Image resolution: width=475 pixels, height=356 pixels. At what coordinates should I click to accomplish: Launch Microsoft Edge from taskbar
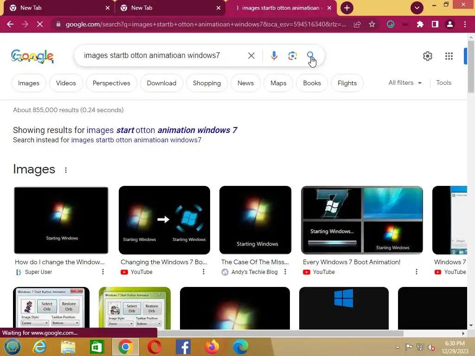[x=241, y=347]
